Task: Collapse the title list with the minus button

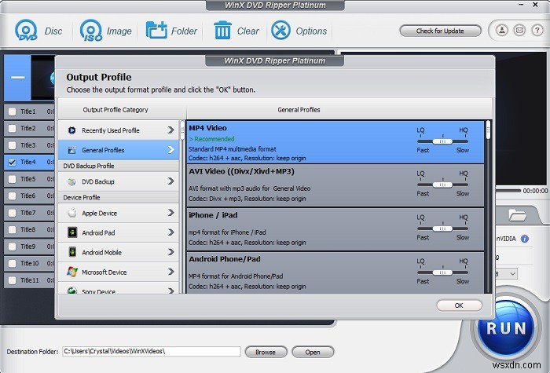Action: tap(17, 78)
